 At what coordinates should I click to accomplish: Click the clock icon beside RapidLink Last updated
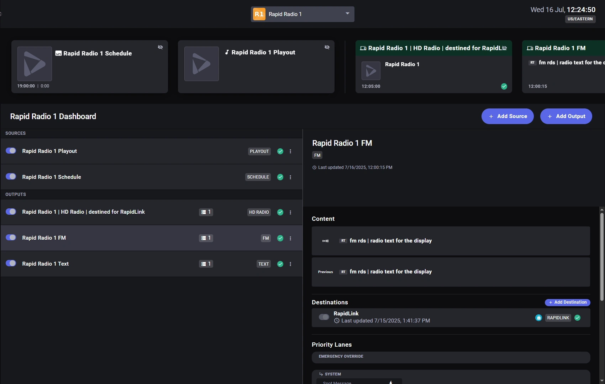[337, 321]
